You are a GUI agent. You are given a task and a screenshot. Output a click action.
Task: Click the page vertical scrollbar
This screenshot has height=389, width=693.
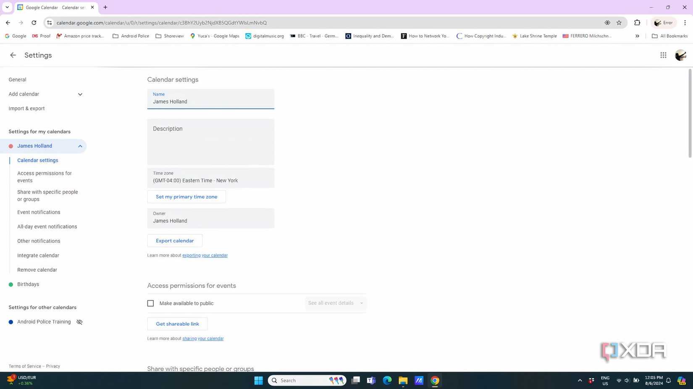(690, 113)
